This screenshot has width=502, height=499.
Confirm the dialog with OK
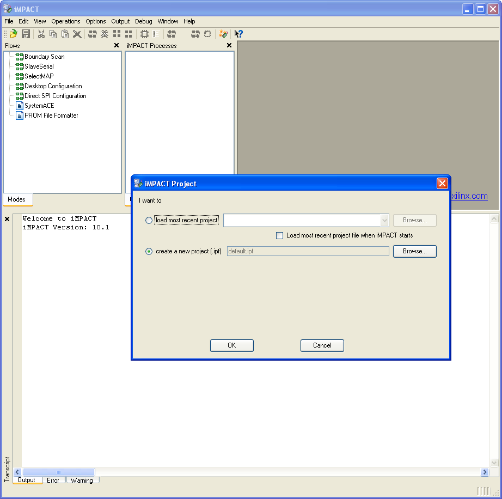[x=232, y=345]
